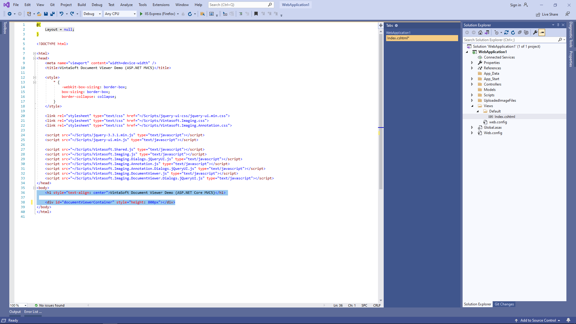Collapse the head tag outlining region
The height and width of the screenshot is (324, 576).
coord(34,58)
